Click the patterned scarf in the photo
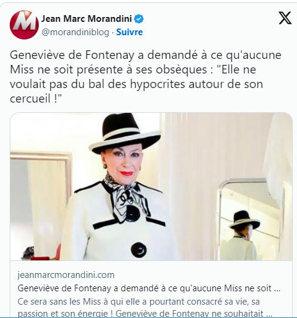Viewport: 297px width, 318px height. pyautogui.click(x=126, y=200)
